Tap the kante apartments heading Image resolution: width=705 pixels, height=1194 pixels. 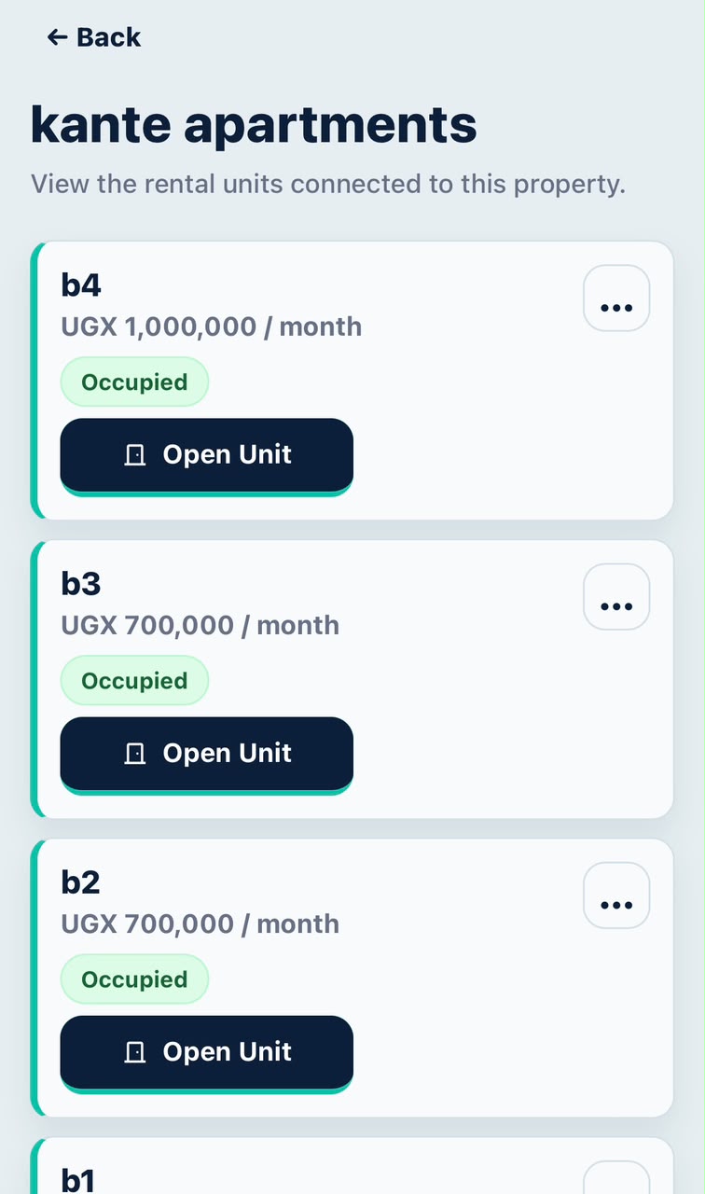pyautogui.click(x=254, y=125)
